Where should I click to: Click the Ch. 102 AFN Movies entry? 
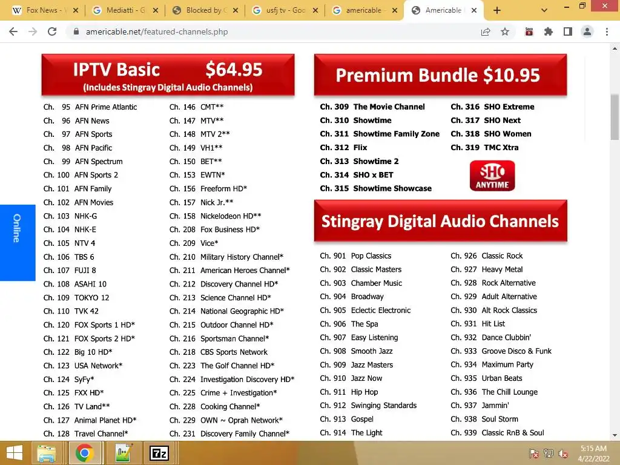coord(78,202)
